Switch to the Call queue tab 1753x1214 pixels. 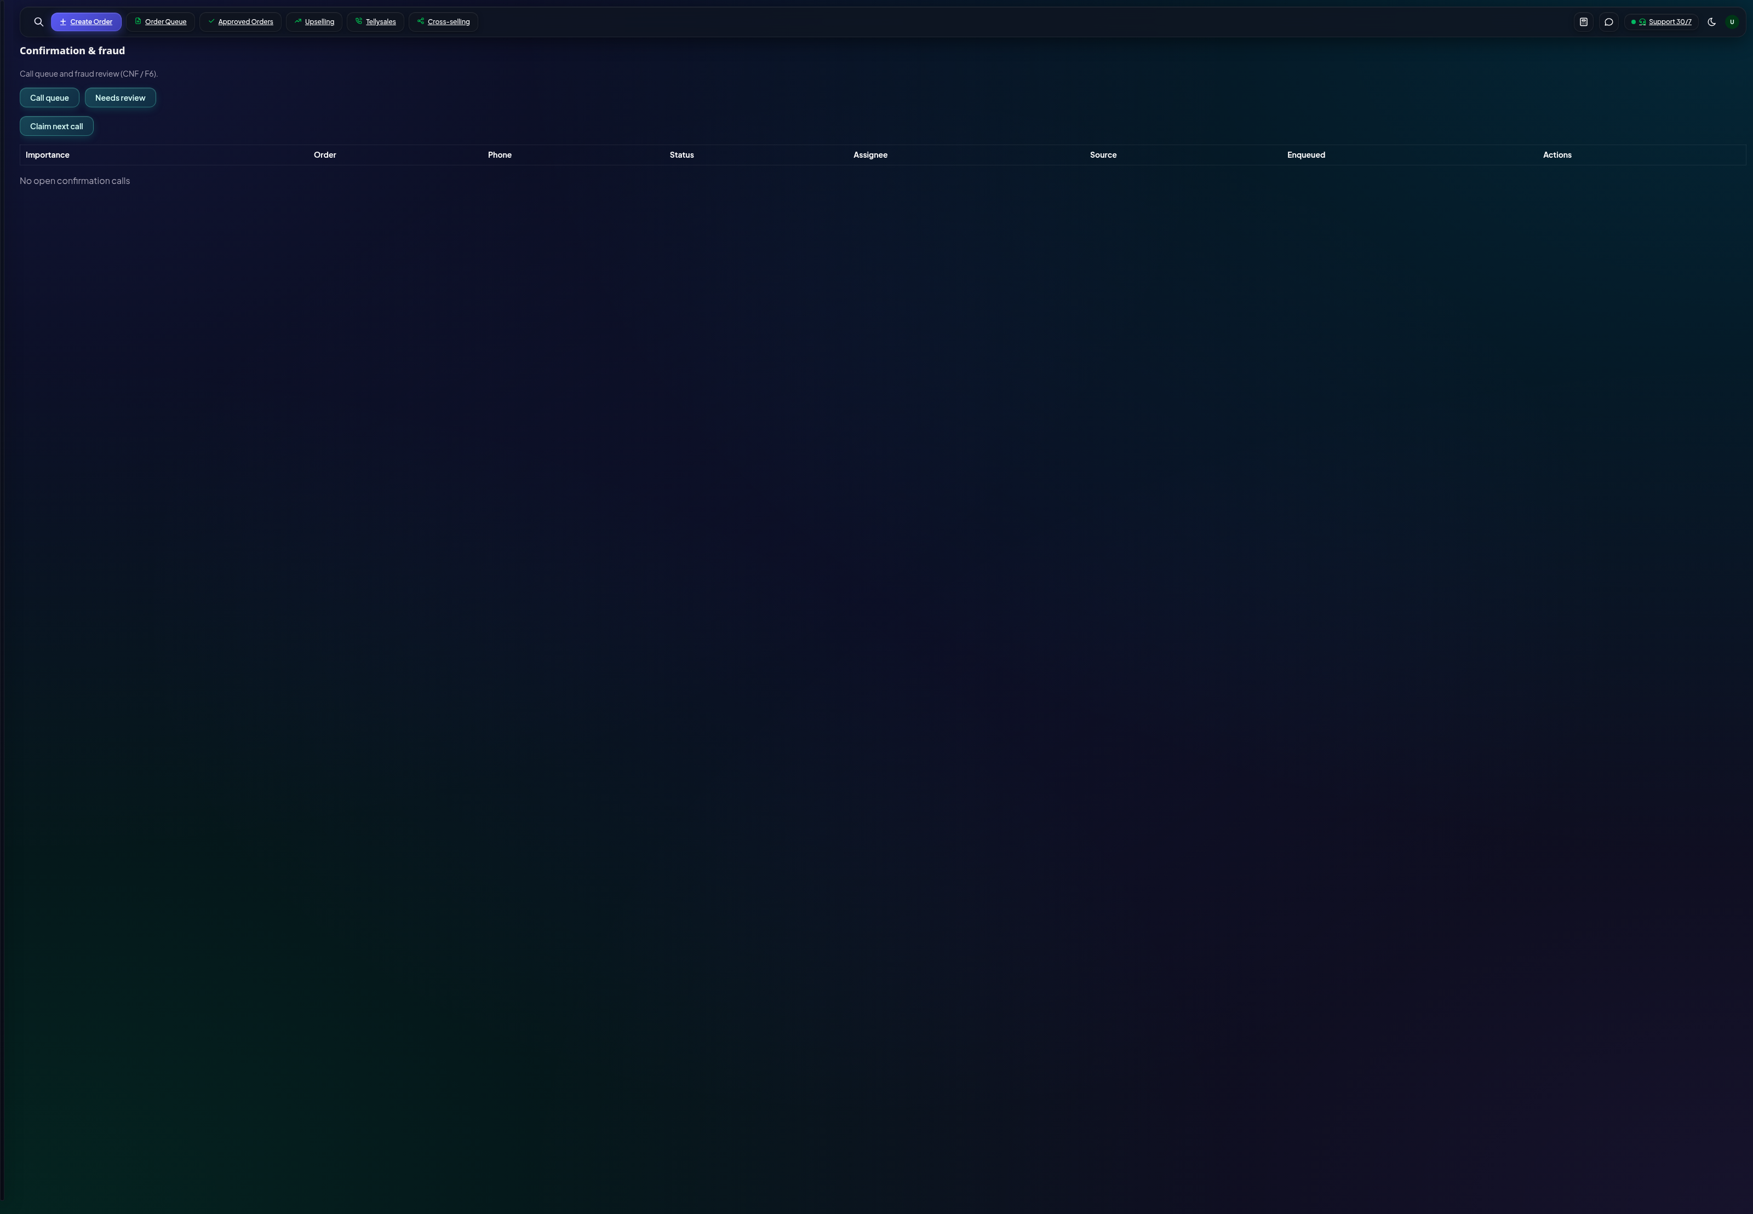[49, 98]
